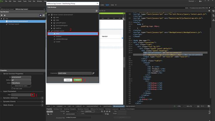Viewport: 215px width, 121px height.
Task: Open the Standard workspace dropdown
Action: (192, 1)
